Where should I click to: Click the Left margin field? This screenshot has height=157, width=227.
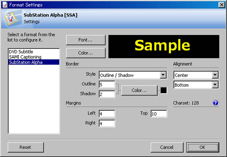(107, 114)
